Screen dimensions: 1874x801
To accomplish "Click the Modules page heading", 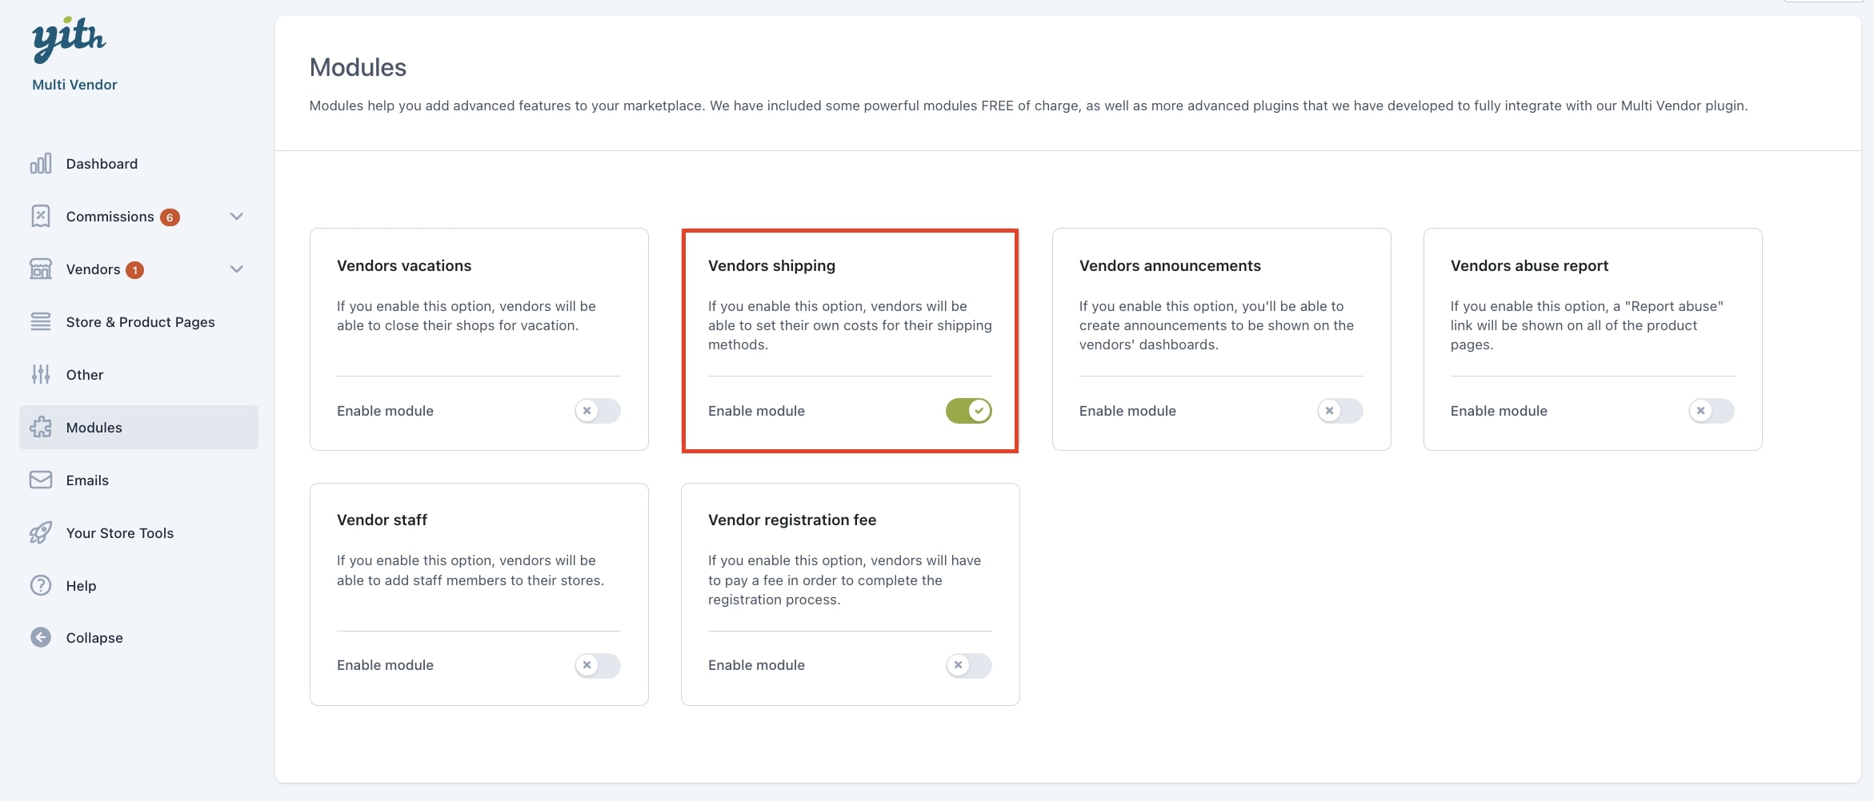I will pos(358,68).
